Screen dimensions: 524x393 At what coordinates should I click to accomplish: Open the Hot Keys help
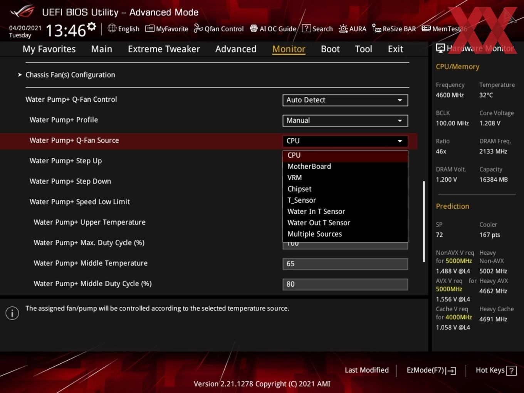496,370
